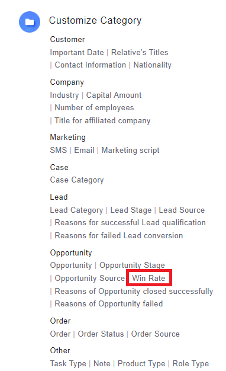Open Case Category link

(77, 180)
